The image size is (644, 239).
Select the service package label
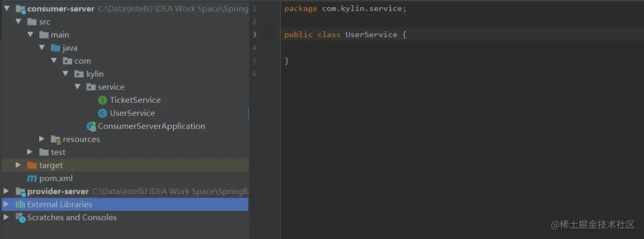coord(111,87)
